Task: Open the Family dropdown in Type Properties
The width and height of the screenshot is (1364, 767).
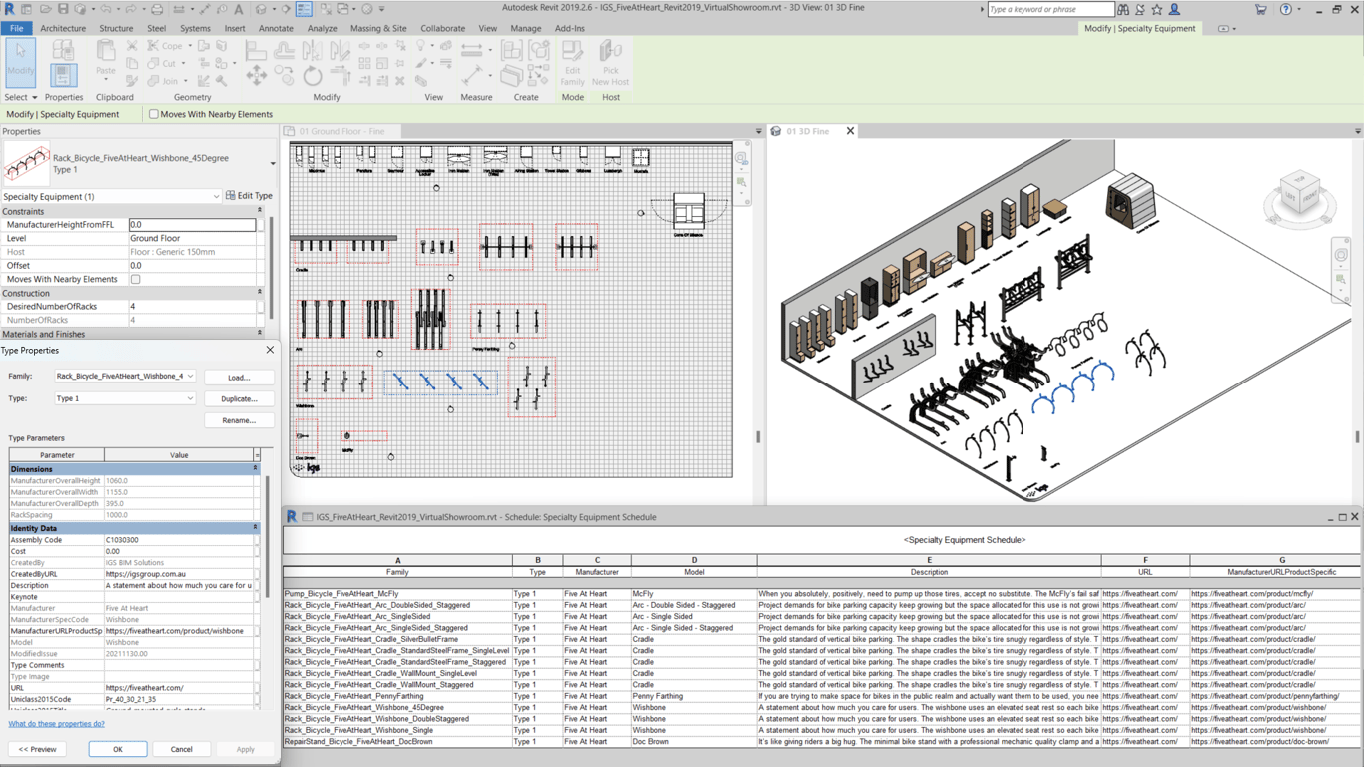Action: click(x=190, y=377)
